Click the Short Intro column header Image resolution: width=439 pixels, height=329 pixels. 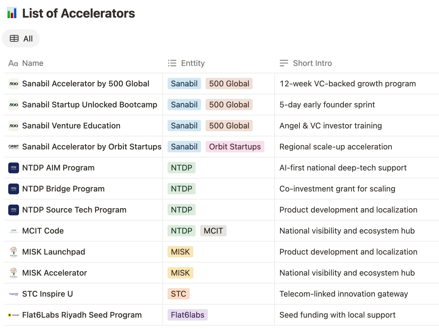coord(306,63)
